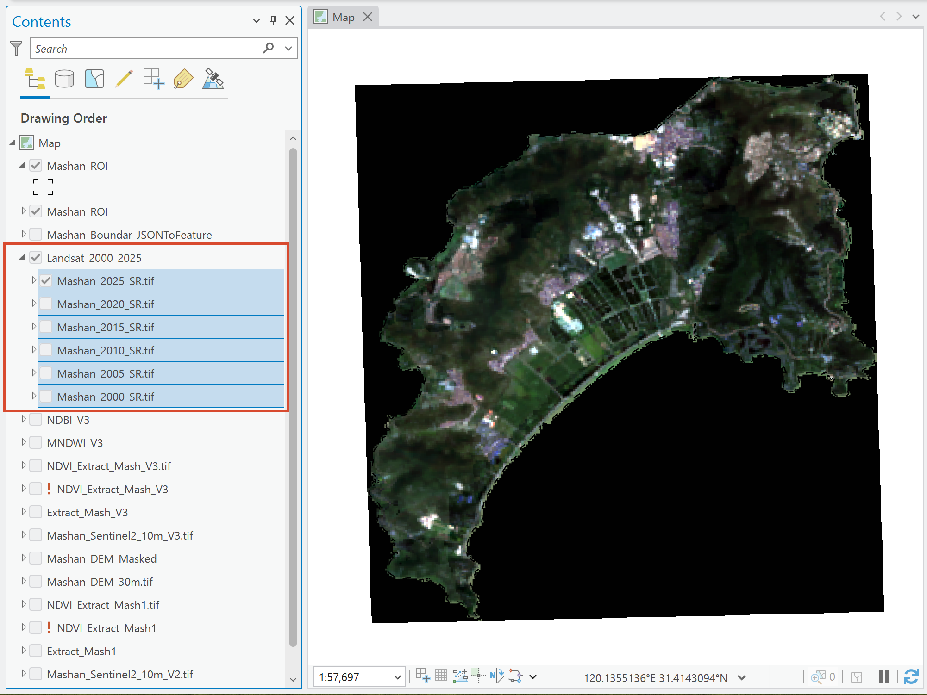Expand the NDBI_V3 layer
Image resolution: width=927 pixels, height=695 pixels.
(23, 419)
